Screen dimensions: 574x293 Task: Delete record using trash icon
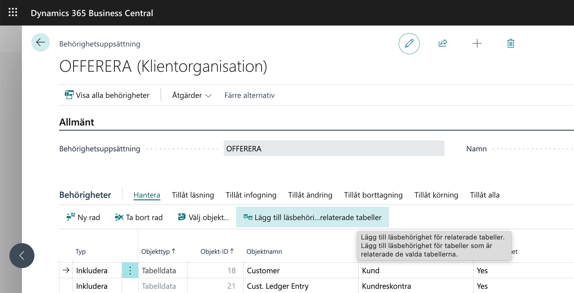pos(511,43)
